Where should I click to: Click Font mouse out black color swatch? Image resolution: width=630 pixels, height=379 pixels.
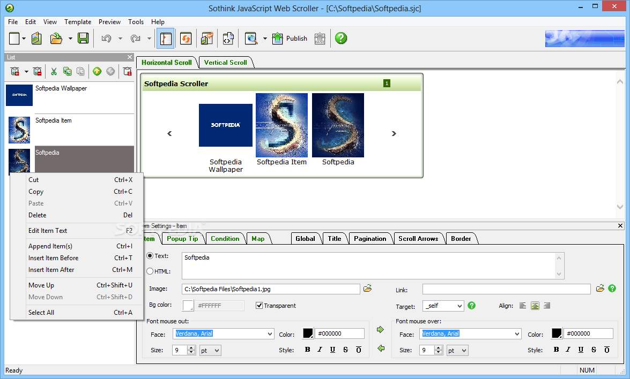point(307,333)
